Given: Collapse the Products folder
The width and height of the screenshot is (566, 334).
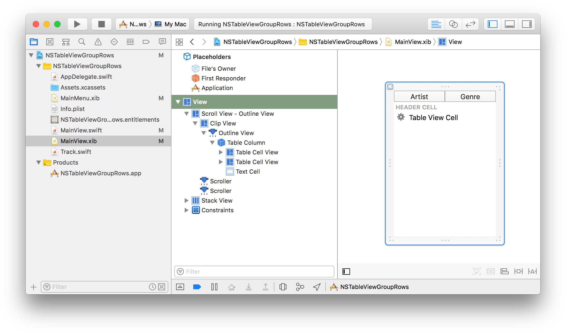Looking at the screenshot, I should coord(39,162).
